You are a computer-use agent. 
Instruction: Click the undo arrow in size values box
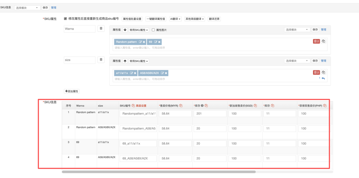coord(323,79)
